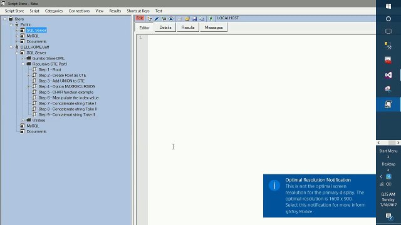Select Step 9 - Concatenat string Take III

(x=67, y=114)
